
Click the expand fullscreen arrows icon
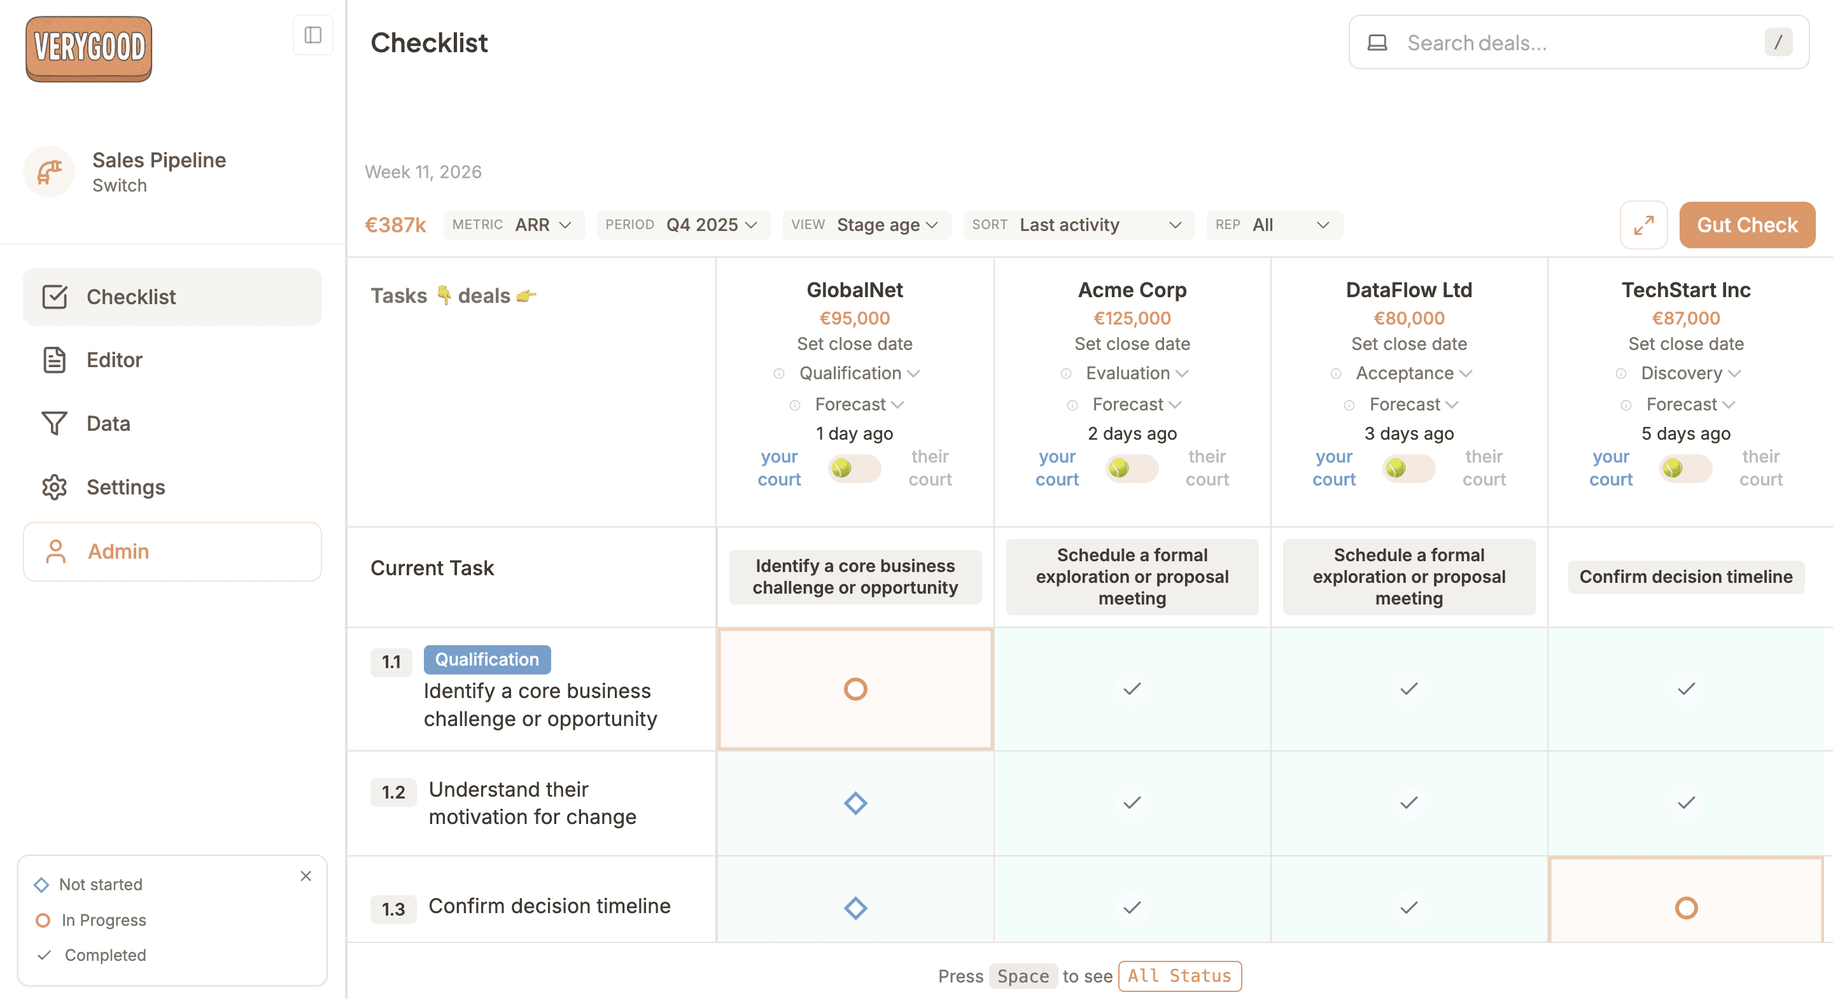1643,225
